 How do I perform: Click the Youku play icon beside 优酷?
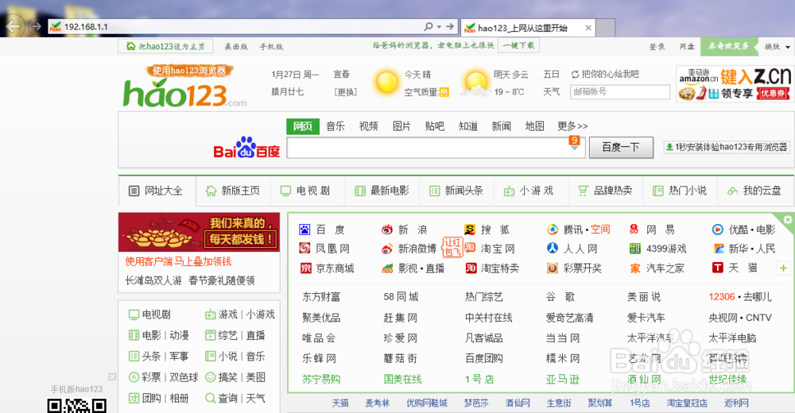coord(717,230)
